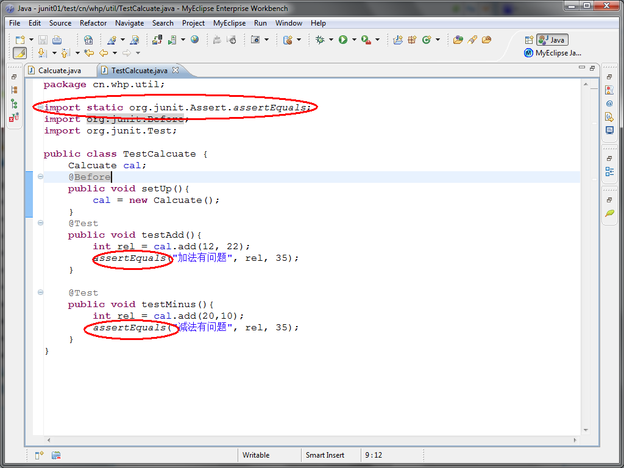Viewport: 624px width, 468px height.
Task: Open the Window menu
Action: point(288,23)
